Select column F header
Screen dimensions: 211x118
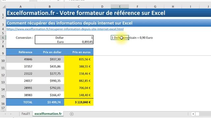click(137, 7)
